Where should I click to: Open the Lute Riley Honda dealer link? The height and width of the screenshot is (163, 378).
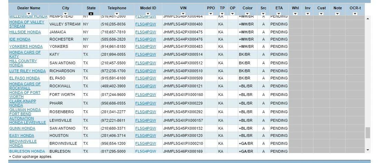point(28,71)
